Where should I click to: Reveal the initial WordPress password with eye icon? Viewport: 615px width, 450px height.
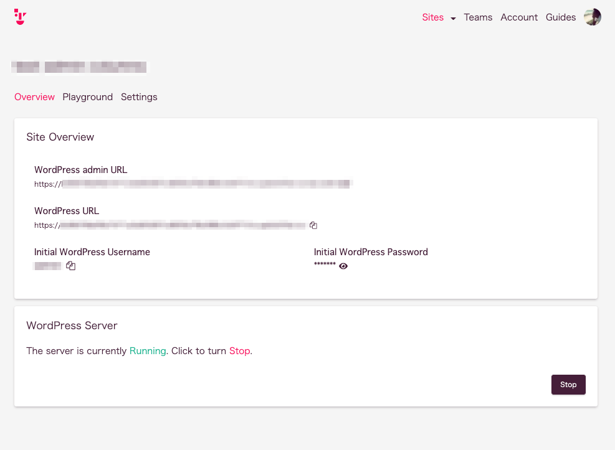(x=343, y=266)
